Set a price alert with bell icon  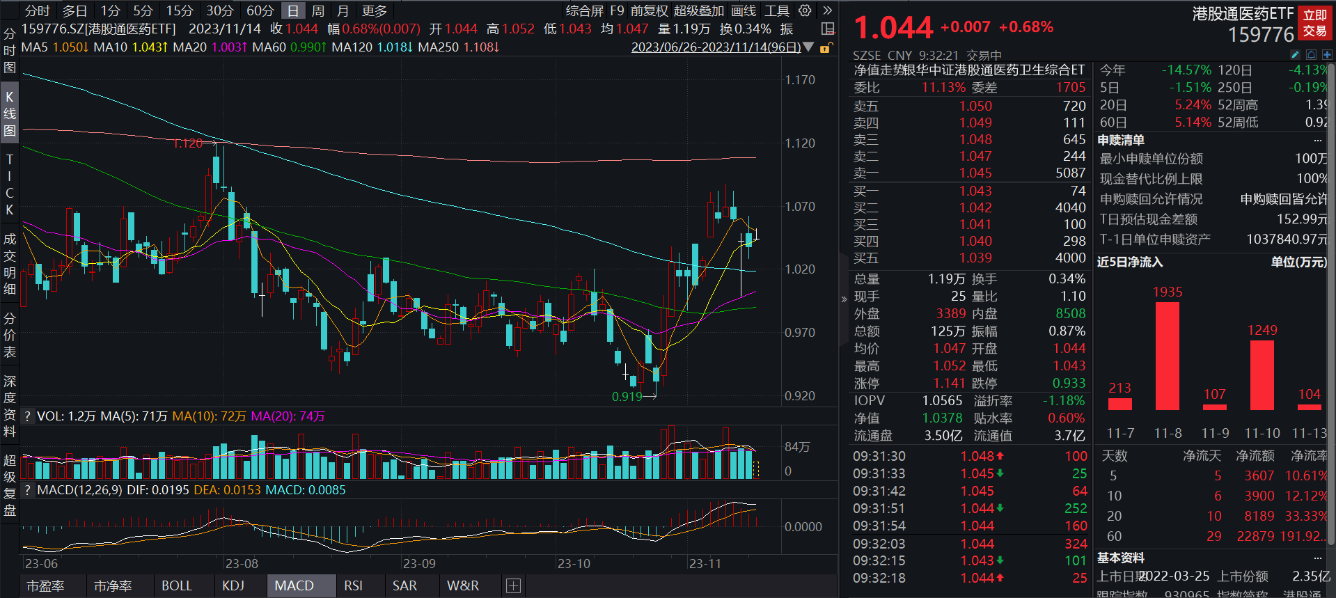tap(1311, 54)
